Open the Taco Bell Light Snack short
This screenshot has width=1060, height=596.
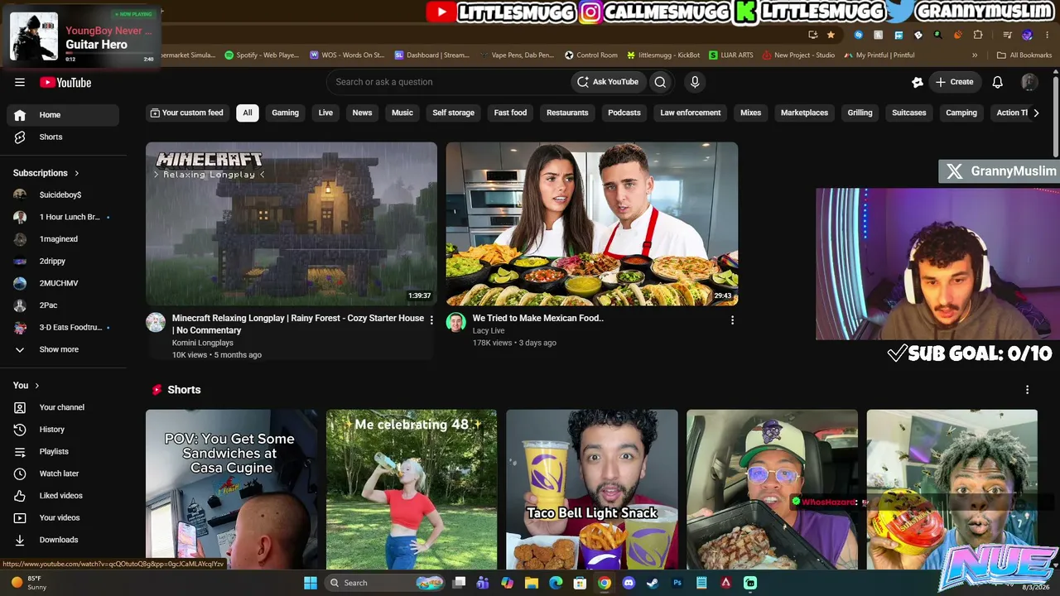pos(592,489)
